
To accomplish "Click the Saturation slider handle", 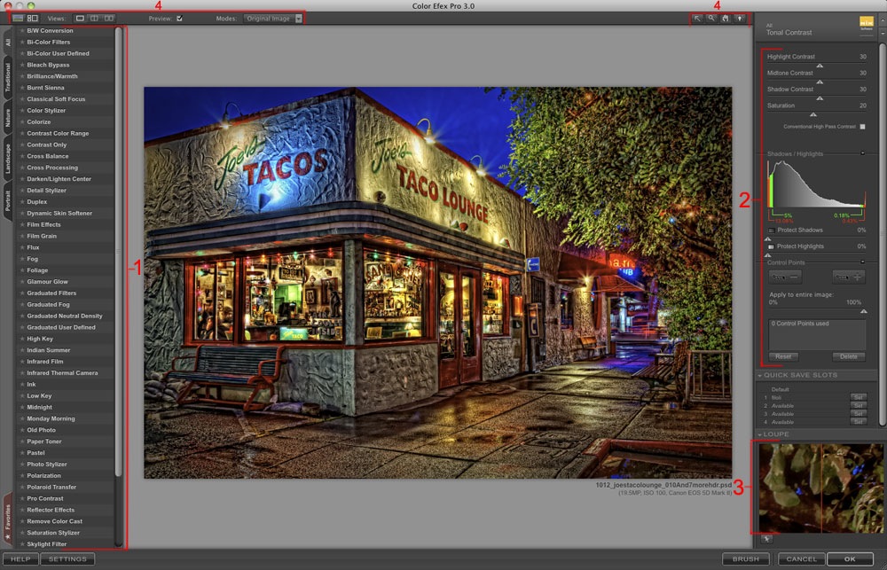I will 812,114.
